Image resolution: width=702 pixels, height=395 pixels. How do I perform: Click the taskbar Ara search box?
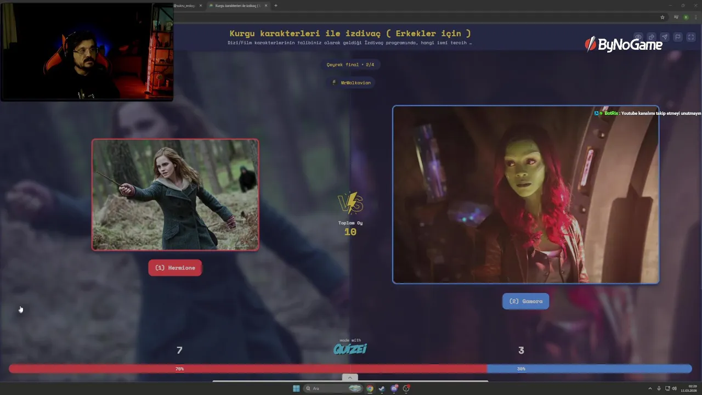(333, 388)
